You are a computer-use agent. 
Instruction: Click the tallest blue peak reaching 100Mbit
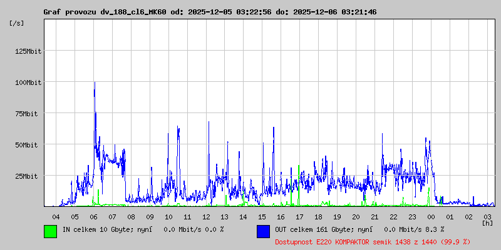(95, 83)
